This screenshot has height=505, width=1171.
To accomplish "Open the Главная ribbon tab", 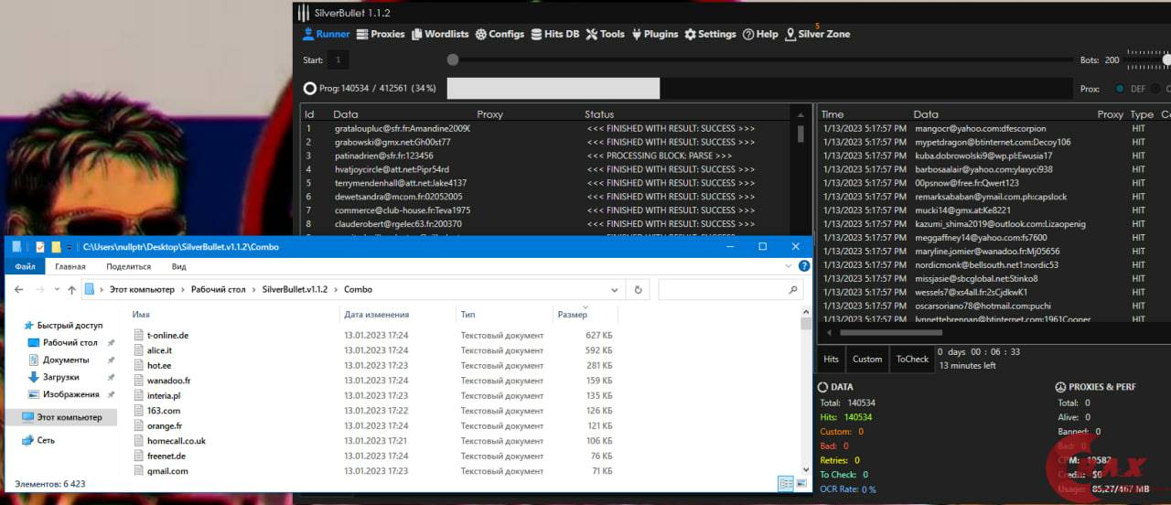I will pos(70,266).
